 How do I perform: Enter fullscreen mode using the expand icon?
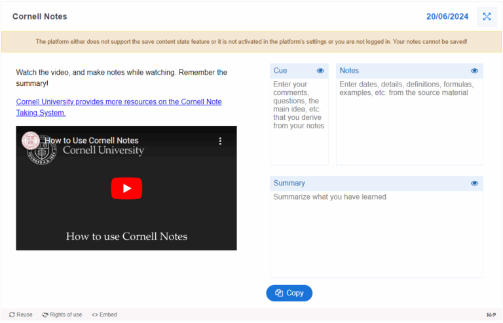[x=486, y=16]
